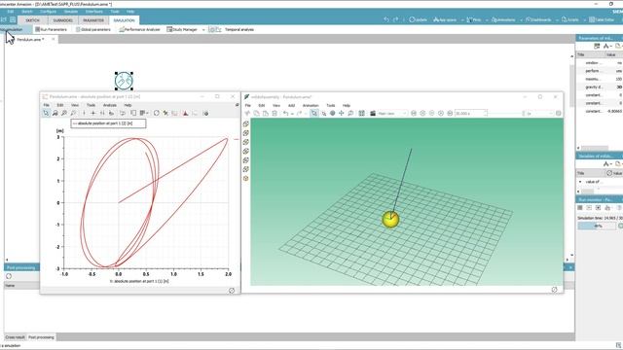The width and height of the screenshot is (623, 350).
Task: Switch to the Cross result bottom tab
Action: pos(16,337)
